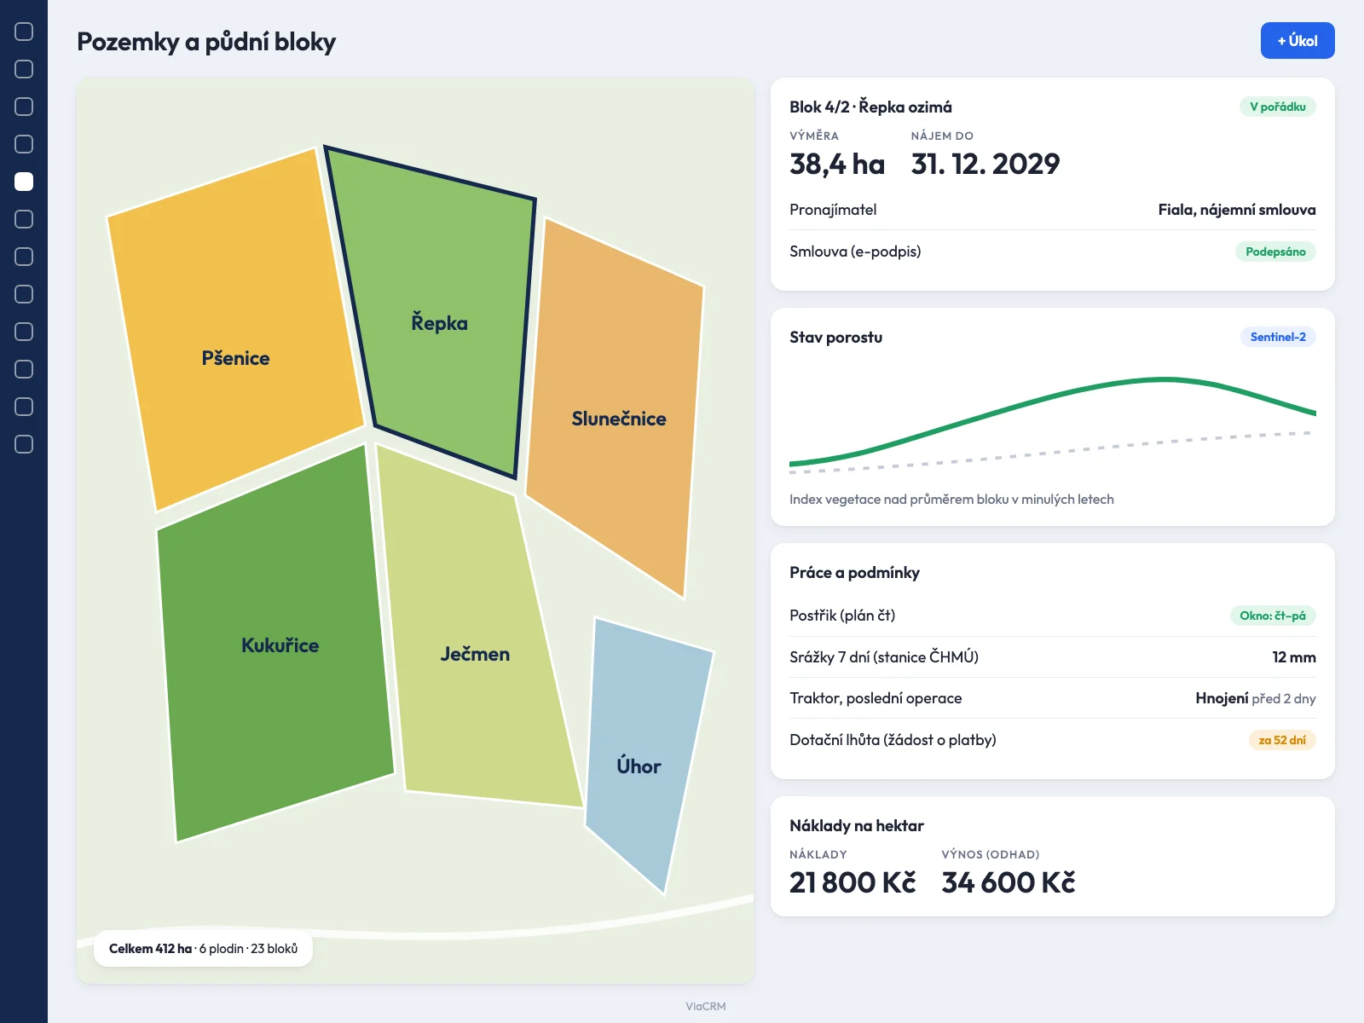The width and height of the screenshot is (1364, 1023).
Task: Click 'Dotační lhůta (žádost o platby)' label
Action: point(893,740)
